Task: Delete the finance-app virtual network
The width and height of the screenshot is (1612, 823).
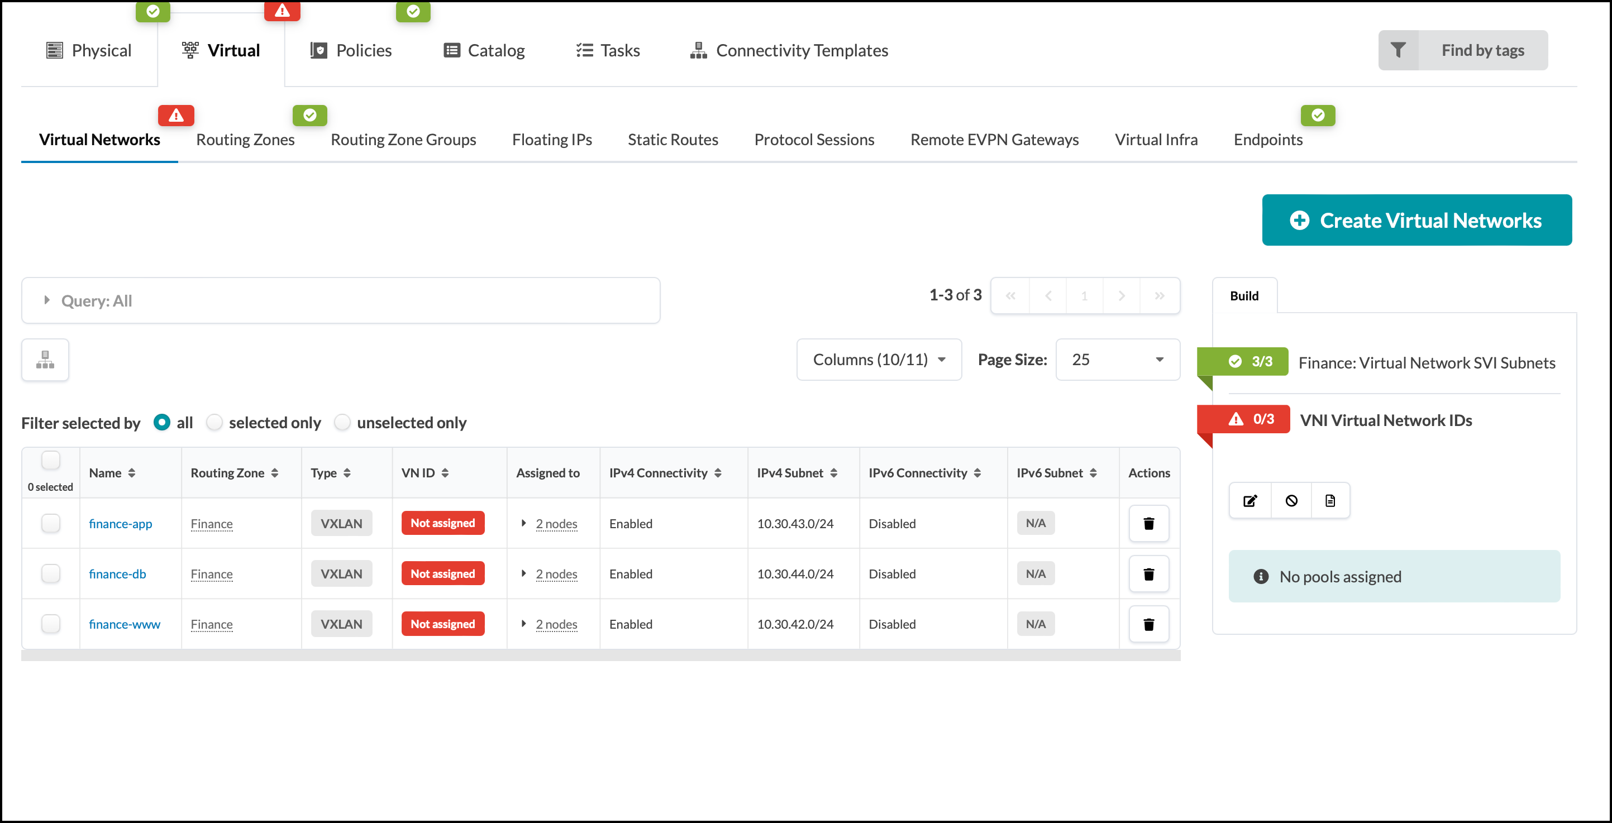Action: [x=1148, y=523]
